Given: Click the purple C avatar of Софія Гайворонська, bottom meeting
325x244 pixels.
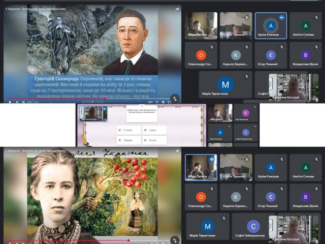Looking at the screenshot, I should click(253, 226).
